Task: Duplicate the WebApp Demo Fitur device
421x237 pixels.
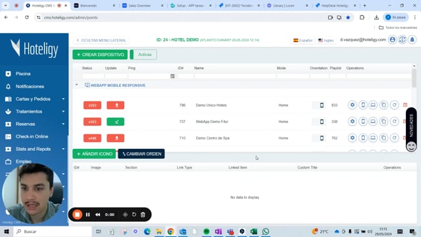Action: click(x=384, y=121)
